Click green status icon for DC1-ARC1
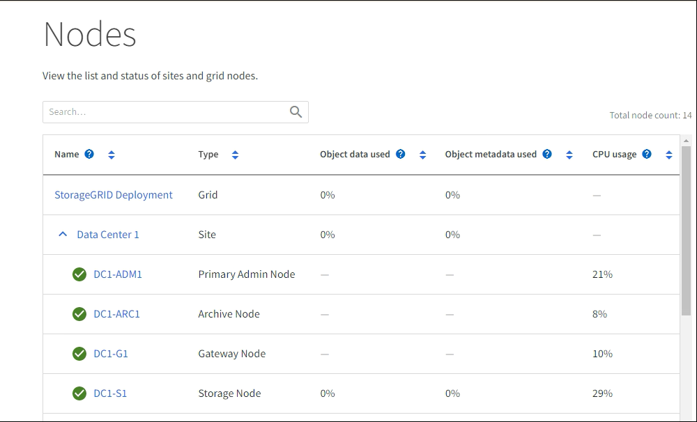Screen dimensions: 697x422 pyautogui.click(x=79, y=314)
